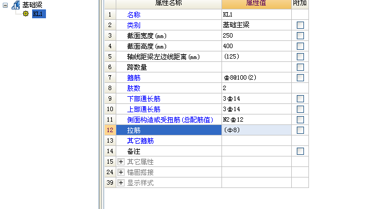
Task: Click 侧面构造或受扭筋(总配筋值) property name
Action: point(170,120)
